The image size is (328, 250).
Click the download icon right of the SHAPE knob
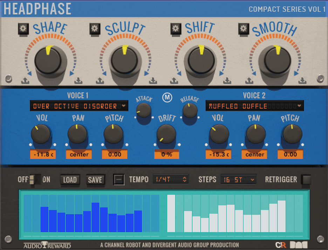pyautogui.click(x=78, y=81)
